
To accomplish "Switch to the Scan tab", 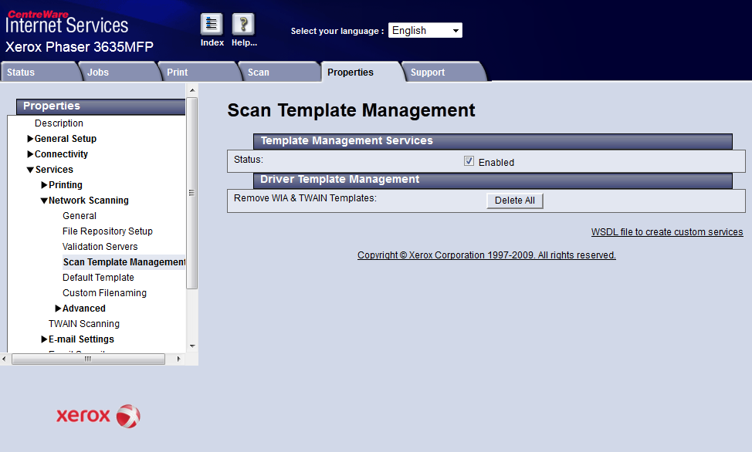I will (x=279, y=72).
